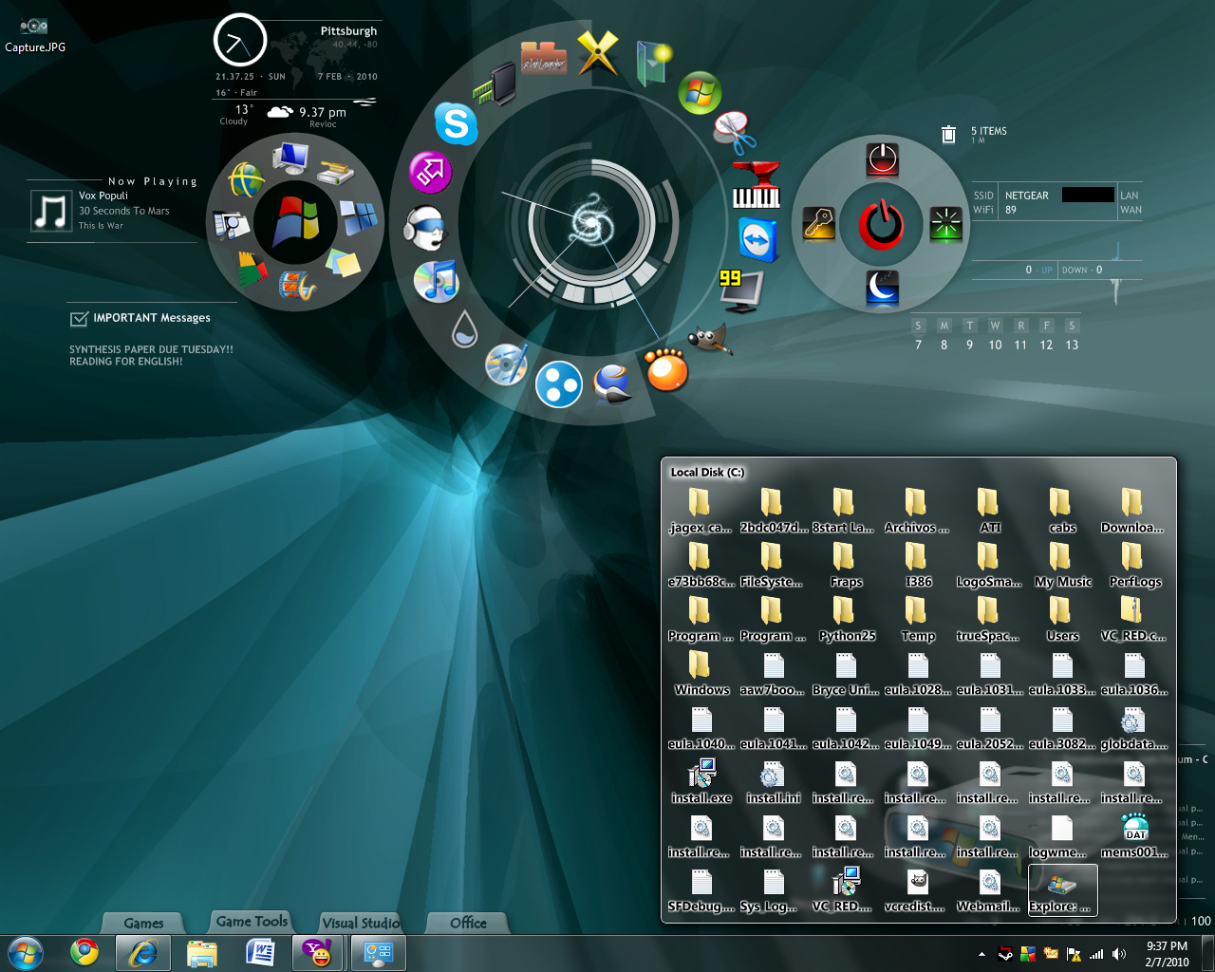Screen dimensions: 1215x972
Task: Open My Computer from the small dock
Action: (x=290, y=158)
